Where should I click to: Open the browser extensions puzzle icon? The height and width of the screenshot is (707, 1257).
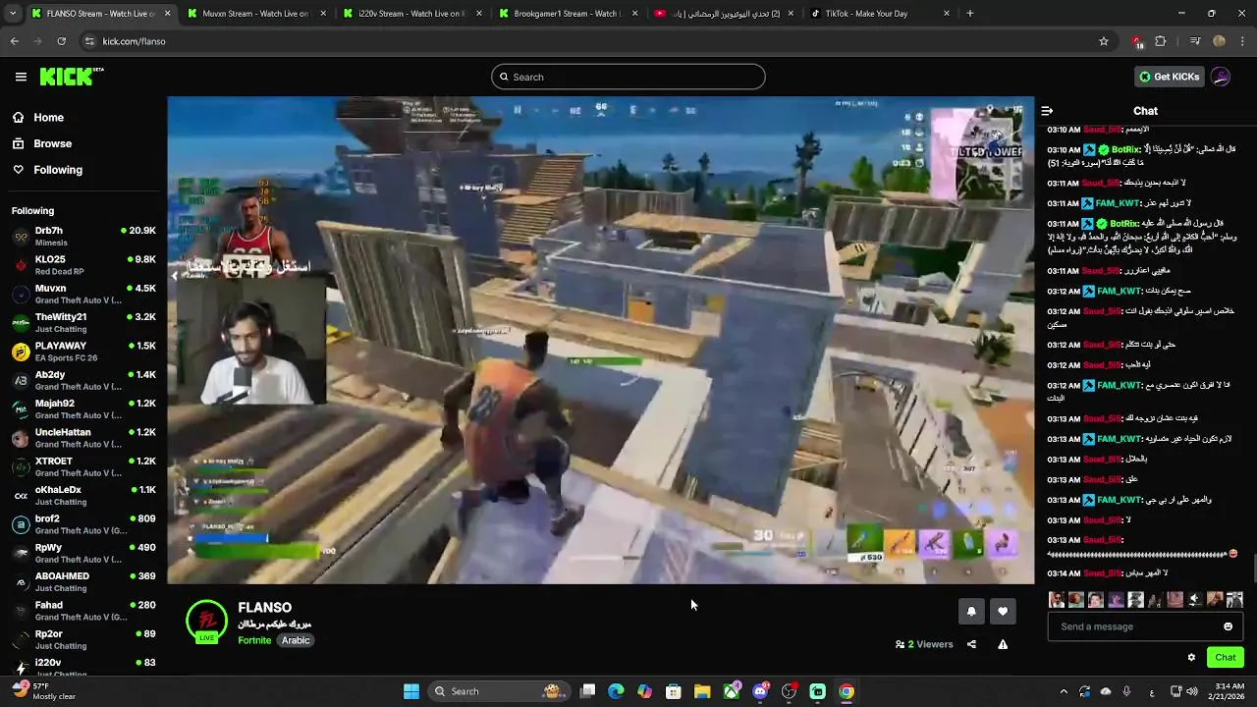pyautogui.click(x=1161, y=41)
